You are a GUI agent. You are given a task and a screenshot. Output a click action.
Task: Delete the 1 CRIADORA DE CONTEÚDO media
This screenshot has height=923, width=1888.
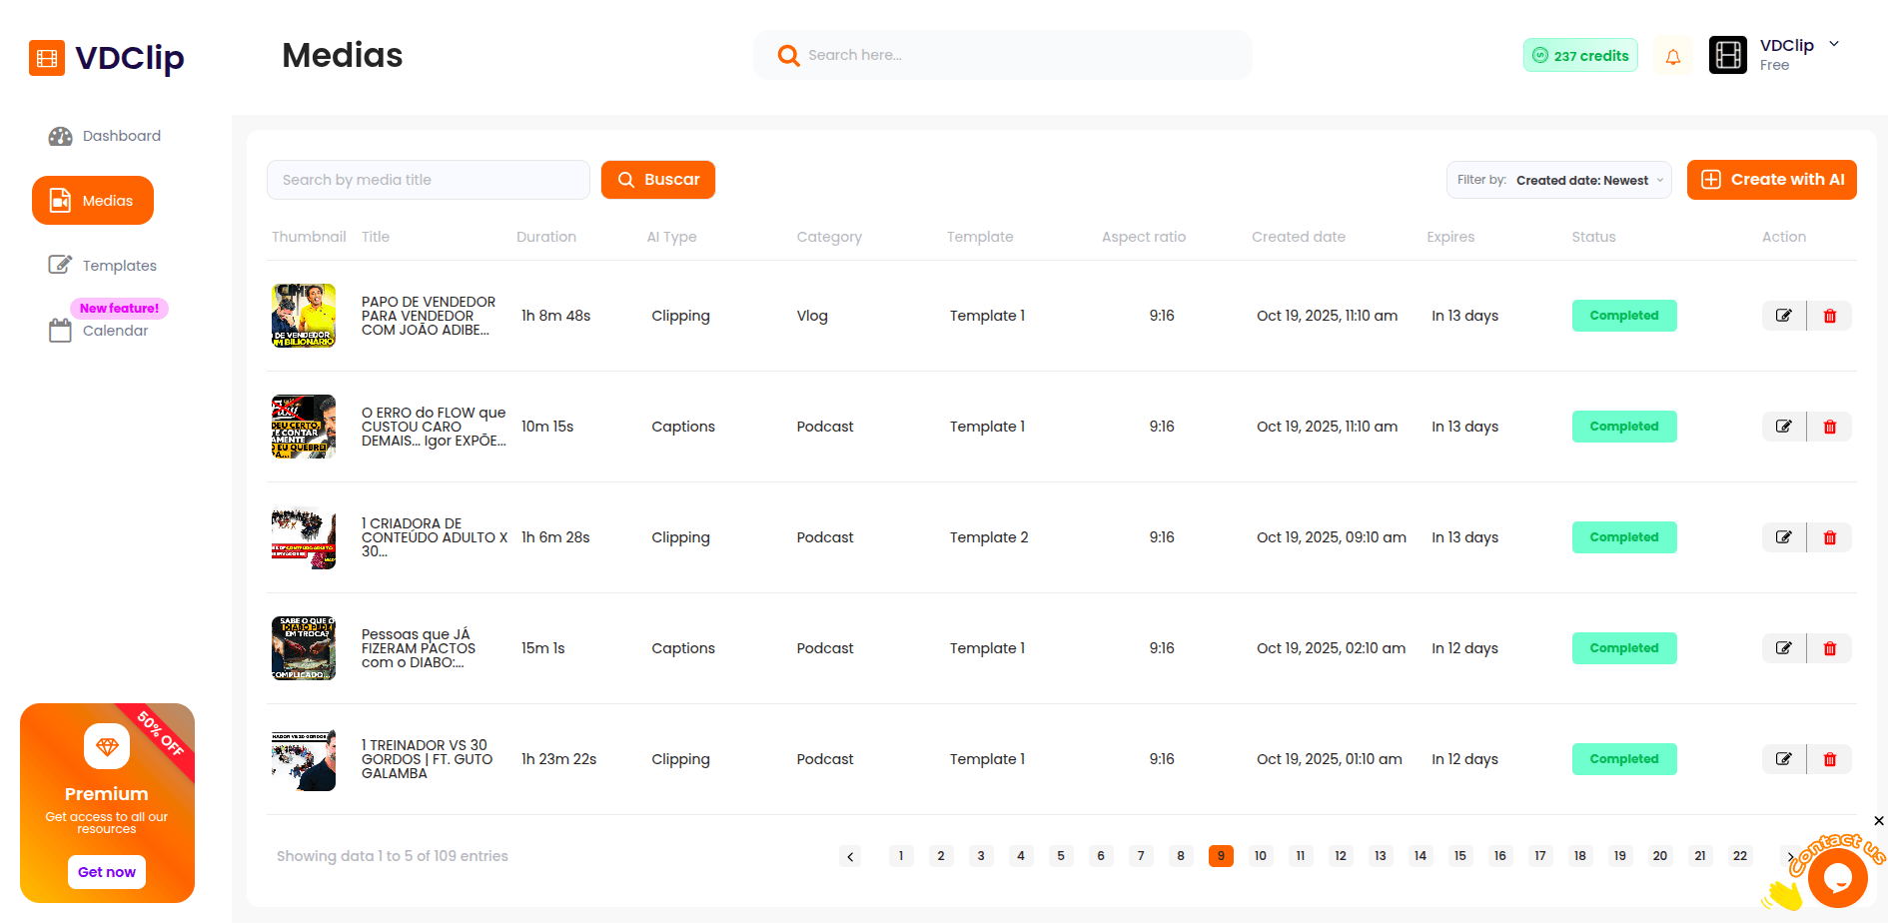1829,537
